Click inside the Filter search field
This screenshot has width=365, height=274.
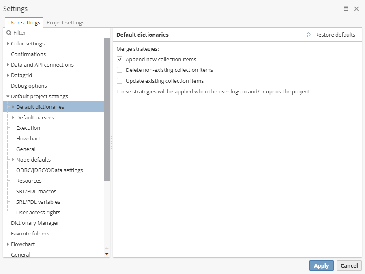pos(49,32)
